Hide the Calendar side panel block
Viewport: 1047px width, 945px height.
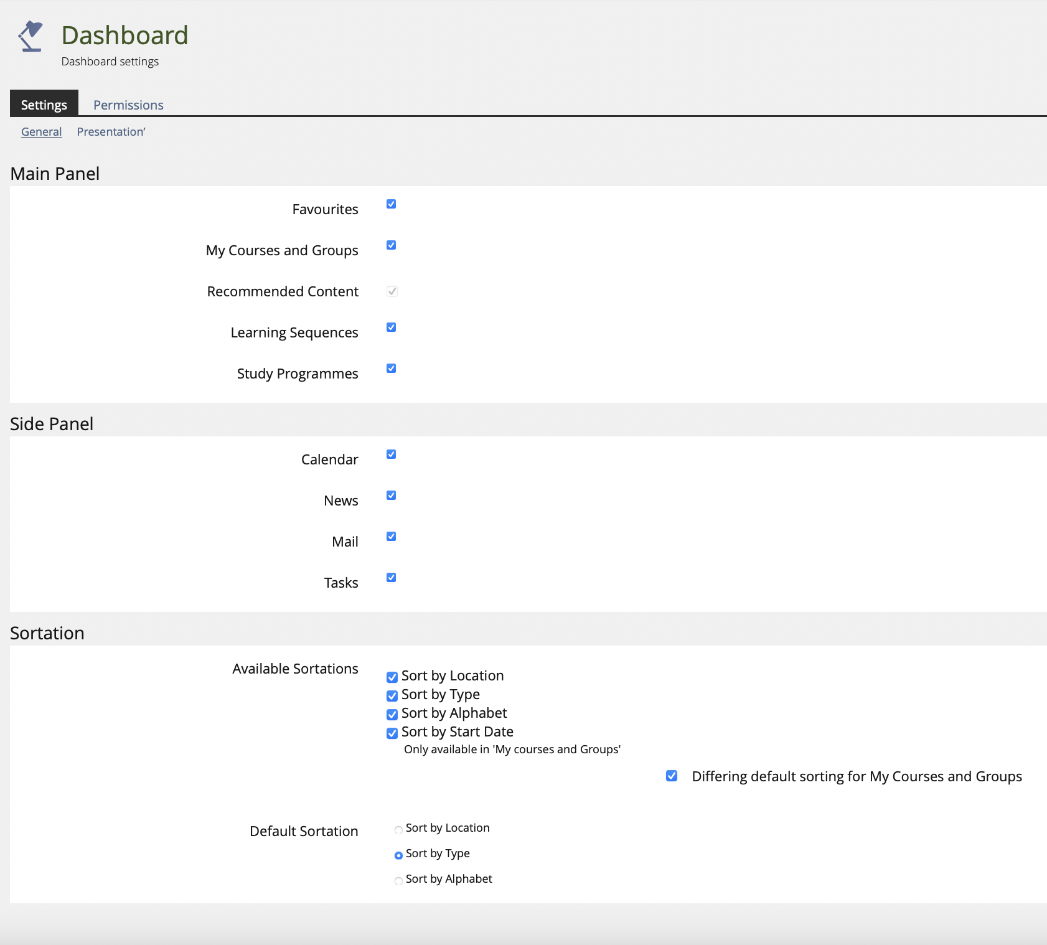coord(391,454)
